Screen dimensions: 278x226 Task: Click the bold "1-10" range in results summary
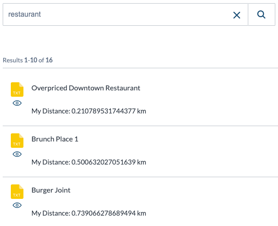click(31, 60)
